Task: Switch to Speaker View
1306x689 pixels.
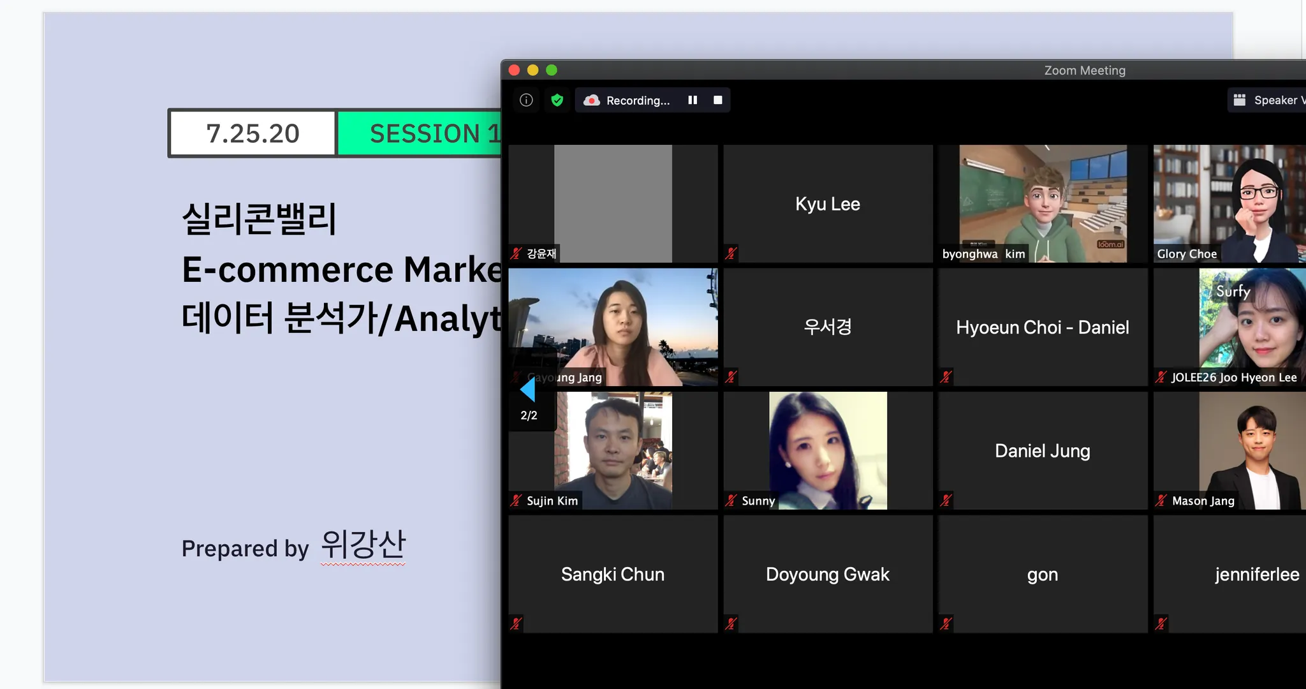Action: tap(1269, 100)
